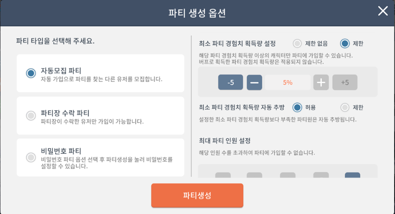Click the 비밀번호 파티 description text

coord(107,163)
